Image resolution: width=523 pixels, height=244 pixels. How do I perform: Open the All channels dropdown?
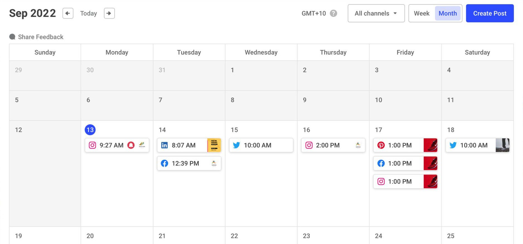point(376,13)
